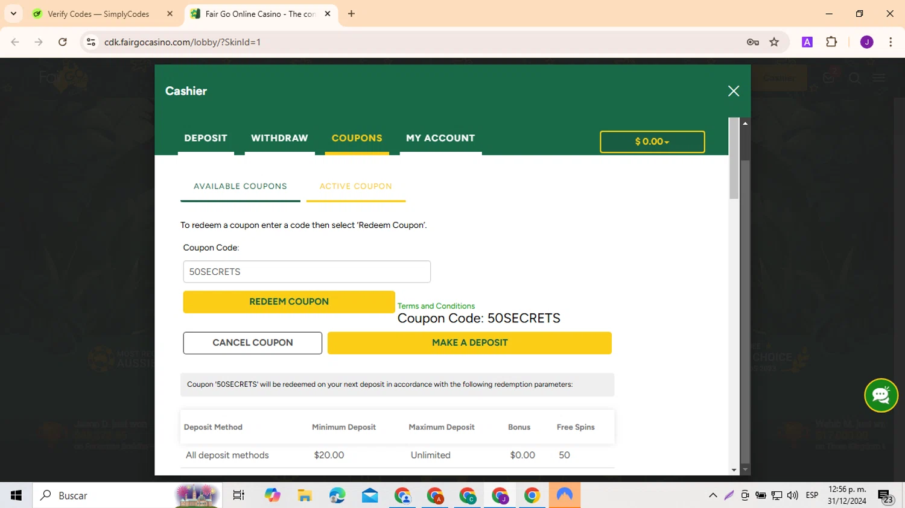The height and width of the screenshot is (508, 905).
Task: Expand the tab search dropdown arrow
Action: pyautogui.click(x=13, y=14)
